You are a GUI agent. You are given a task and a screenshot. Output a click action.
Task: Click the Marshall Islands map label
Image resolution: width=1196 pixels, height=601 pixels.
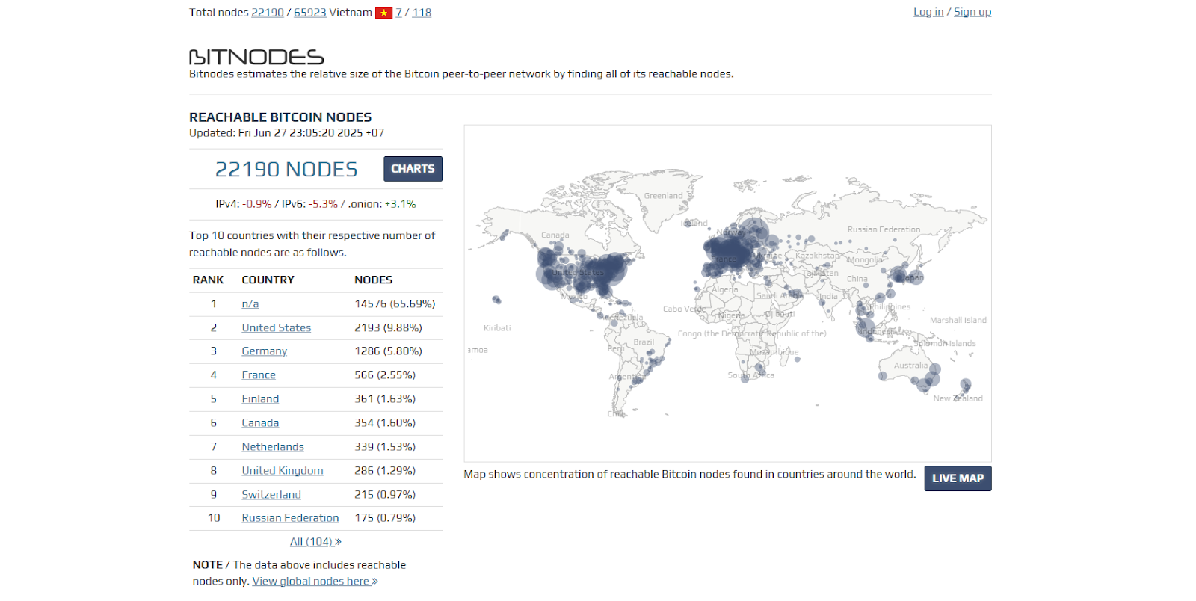(x=958, y=321)
